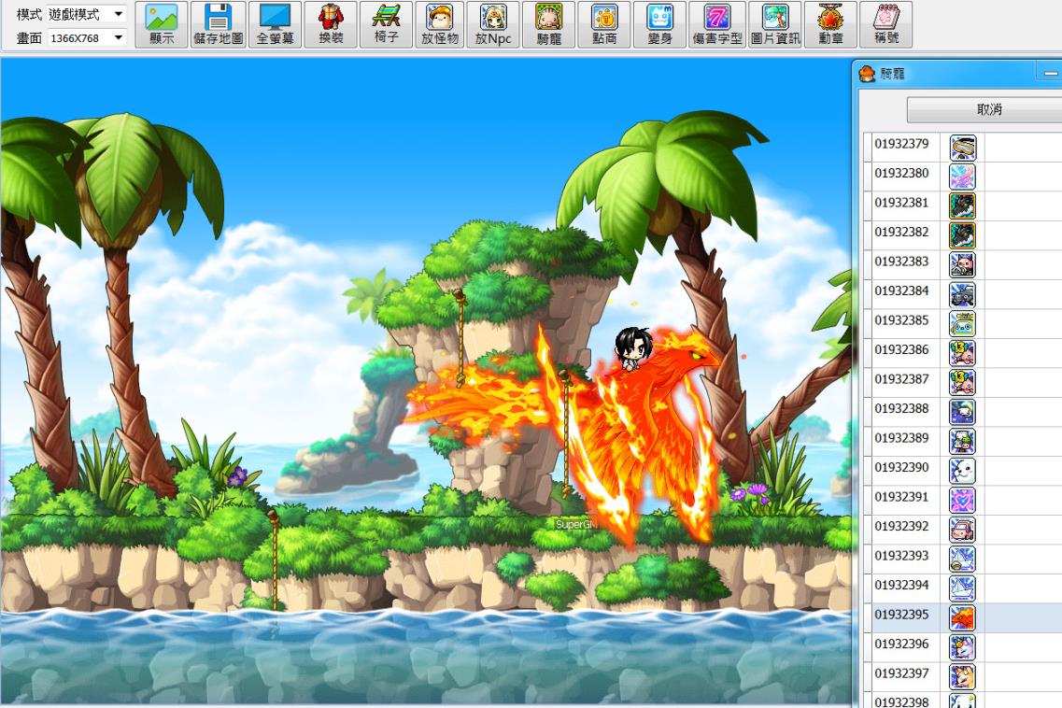Open the 畫面 resolution dropdown showing 1366X768

86,38
